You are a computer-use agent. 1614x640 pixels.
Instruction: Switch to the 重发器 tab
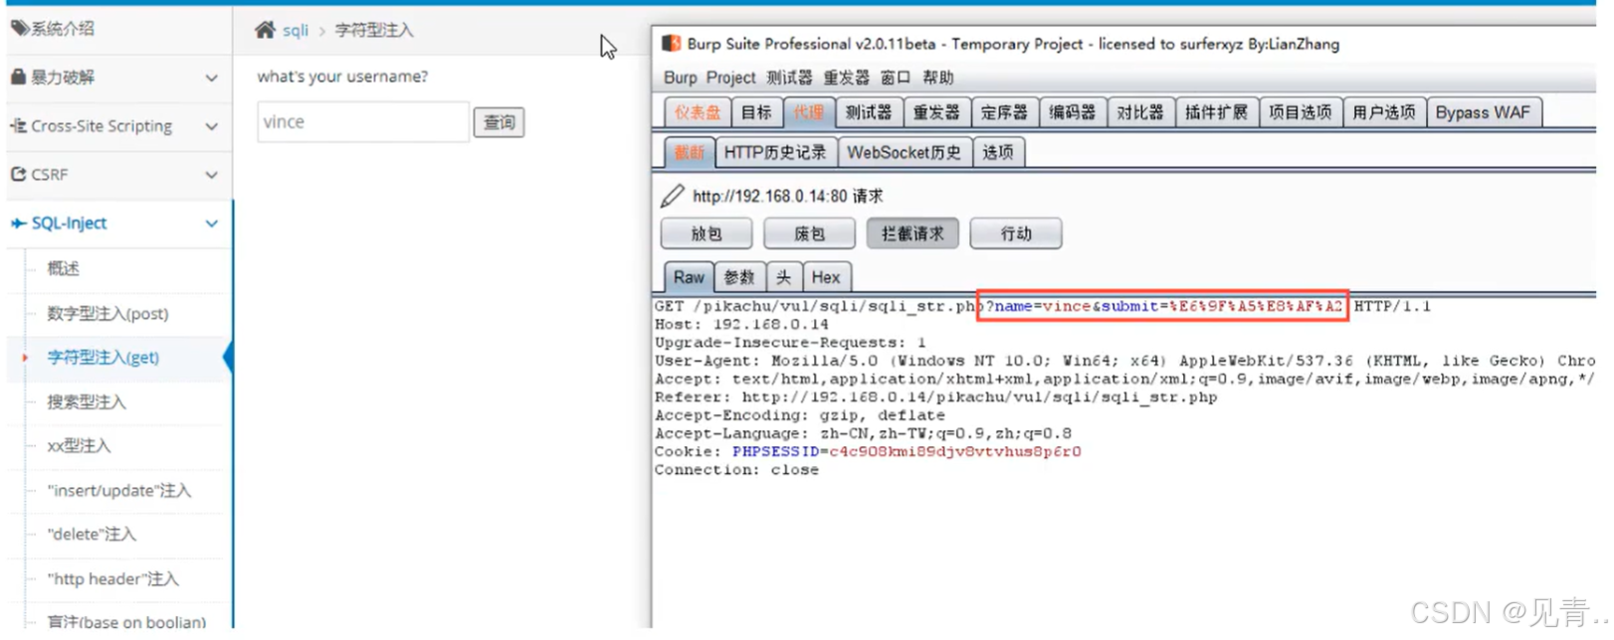click(936, 112)
